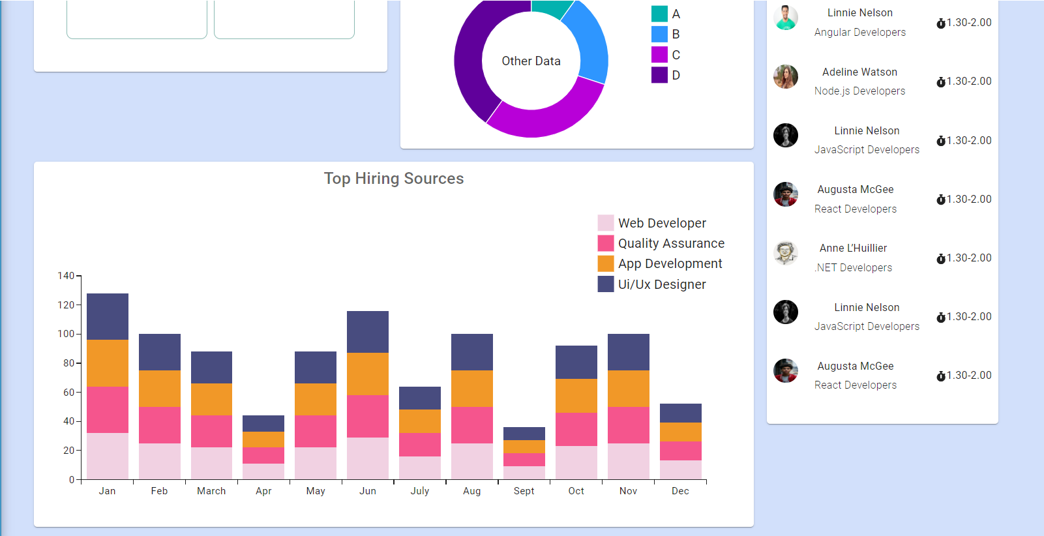The image size is (1044, 536).
Task: Click the Quality Assurance legend label
Action: [x=671, y=243]
